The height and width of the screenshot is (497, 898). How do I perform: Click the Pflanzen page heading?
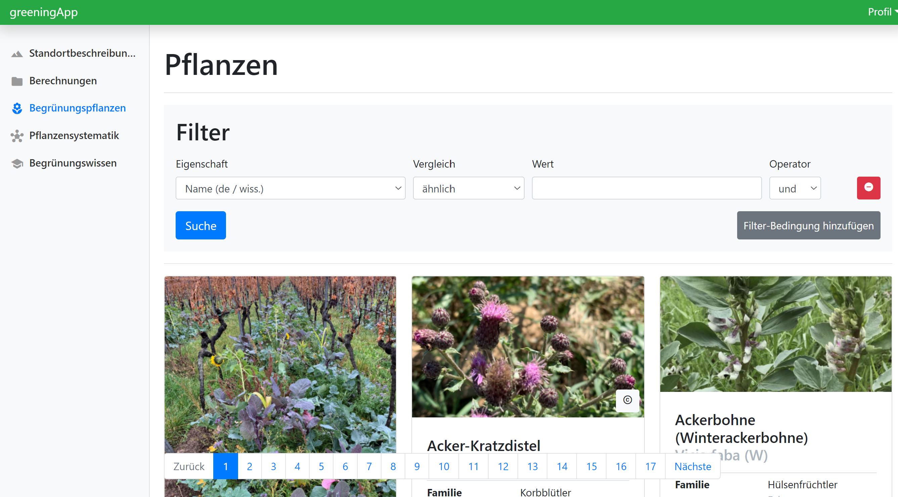point(221,65)
